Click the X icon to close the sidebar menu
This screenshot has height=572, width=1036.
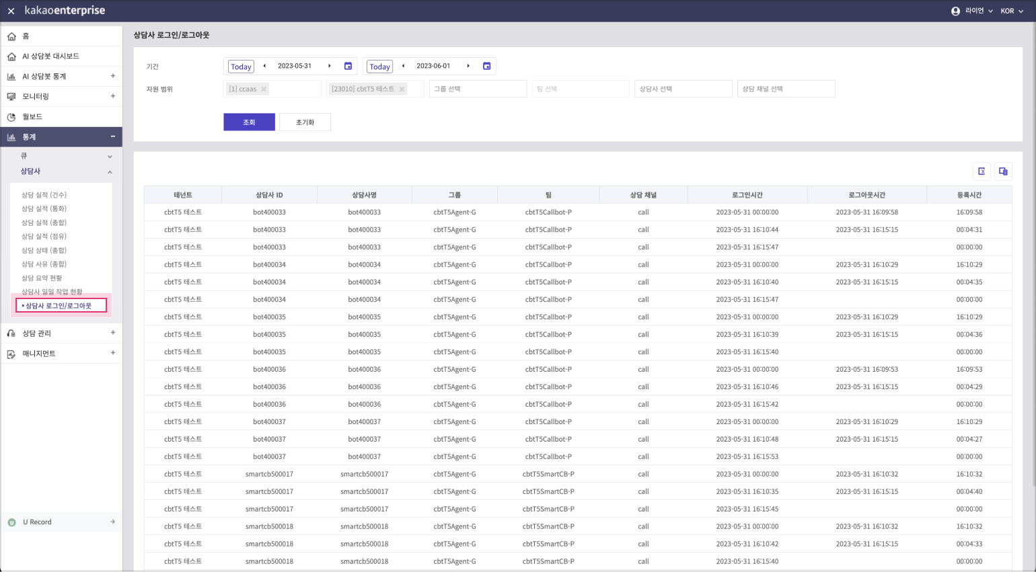pos(11,11)
